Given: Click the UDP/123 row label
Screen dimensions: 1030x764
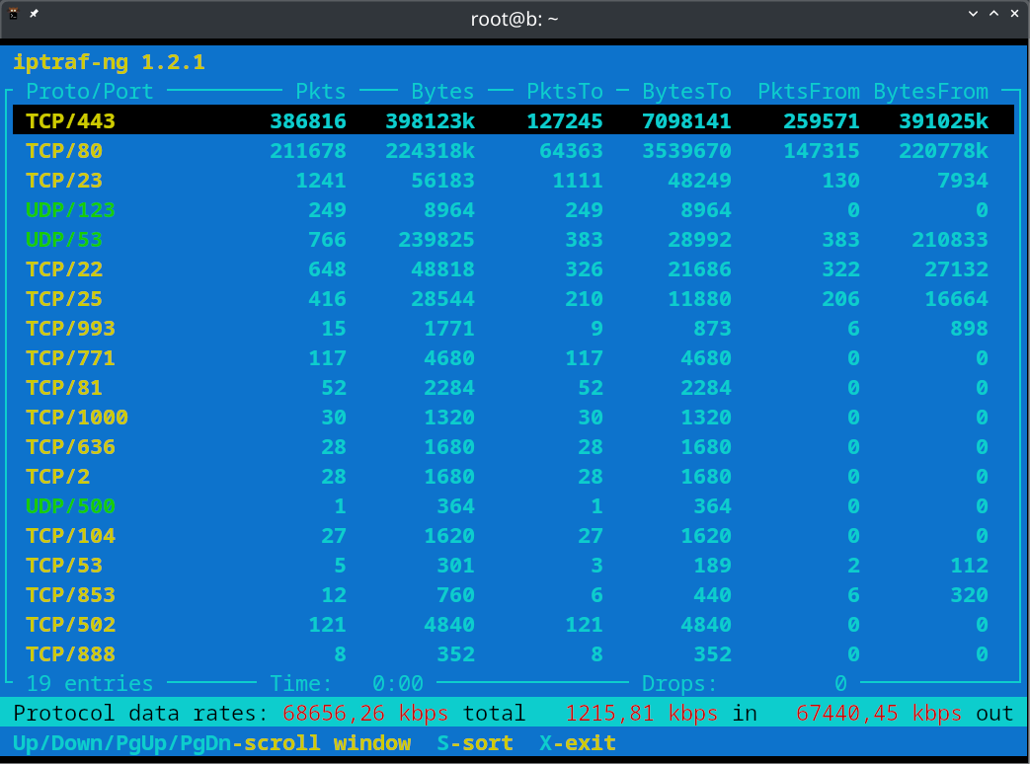Looking at the screenshot, I should (70, 210).
